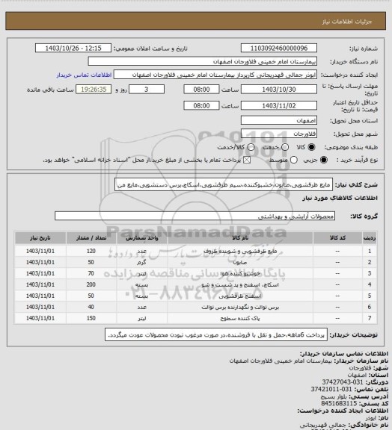The height and width of the screenshot is (430, 392).
Task: Open the اطلاعات تماس خریدار link
Action: (84, 75)
